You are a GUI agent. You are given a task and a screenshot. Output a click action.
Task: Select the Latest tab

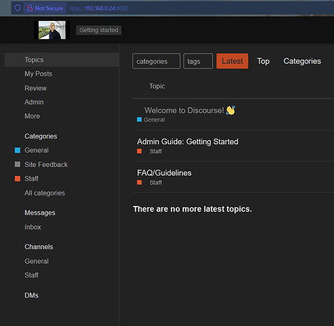click(232, 61)
